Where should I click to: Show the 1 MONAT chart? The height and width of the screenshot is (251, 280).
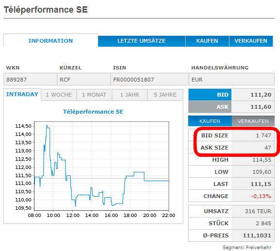(x=94, y=95)
